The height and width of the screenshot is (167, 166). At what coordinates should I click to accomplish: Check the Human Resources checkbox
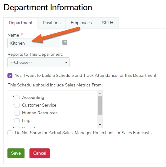click(x=17, y=113)
